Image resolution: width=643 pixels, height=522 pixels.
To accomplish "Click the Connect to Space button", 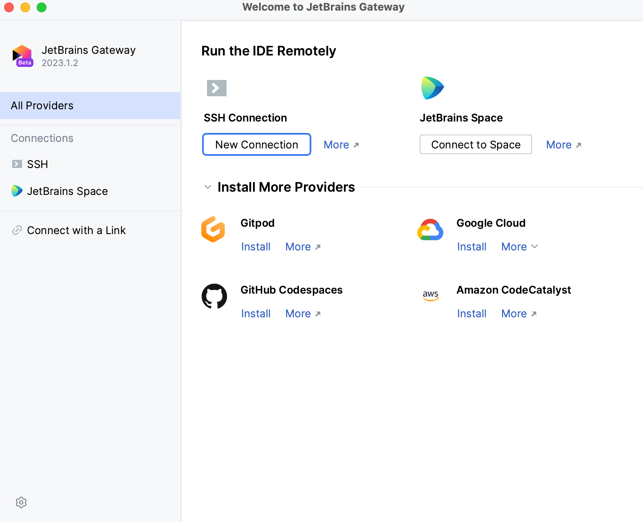I will coord(476,144).
